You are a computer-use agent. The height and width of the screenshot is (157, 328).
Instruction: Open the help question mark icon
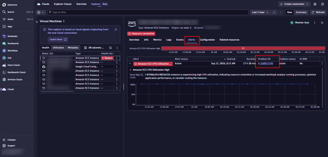(x=322, y=4)
